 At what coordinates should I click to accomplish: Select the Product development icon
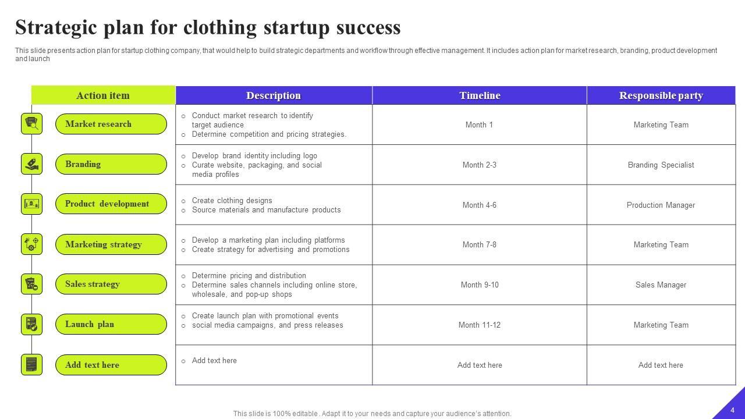(x=32, y=204)
